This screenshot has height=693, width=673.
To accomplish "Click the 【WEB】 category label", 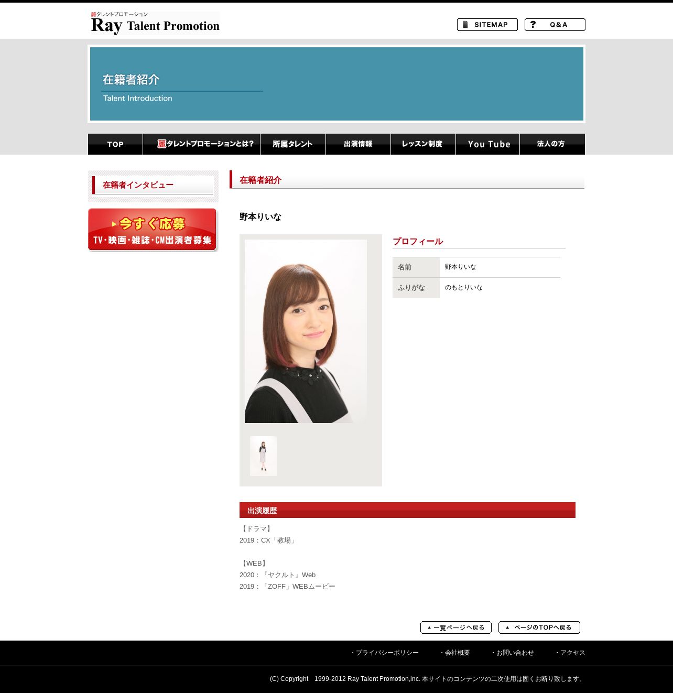I will [x=254, y=563].
